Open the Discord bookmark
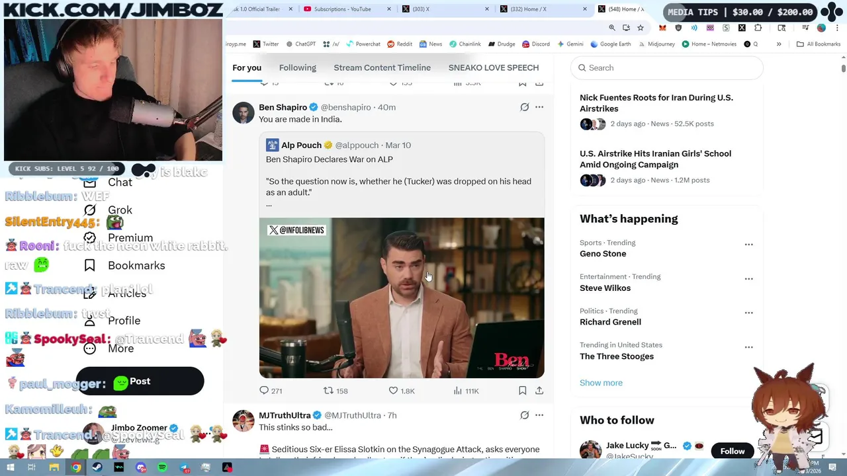This screenshot has height=476, width=847. pos(535,44)
